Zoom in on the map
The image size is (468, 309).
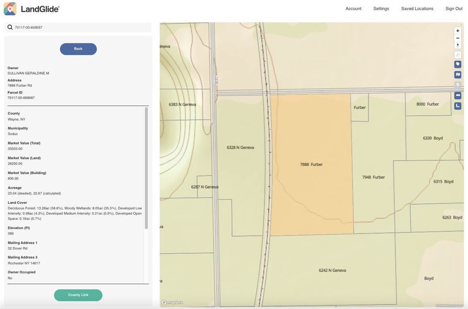pos(458,31)
